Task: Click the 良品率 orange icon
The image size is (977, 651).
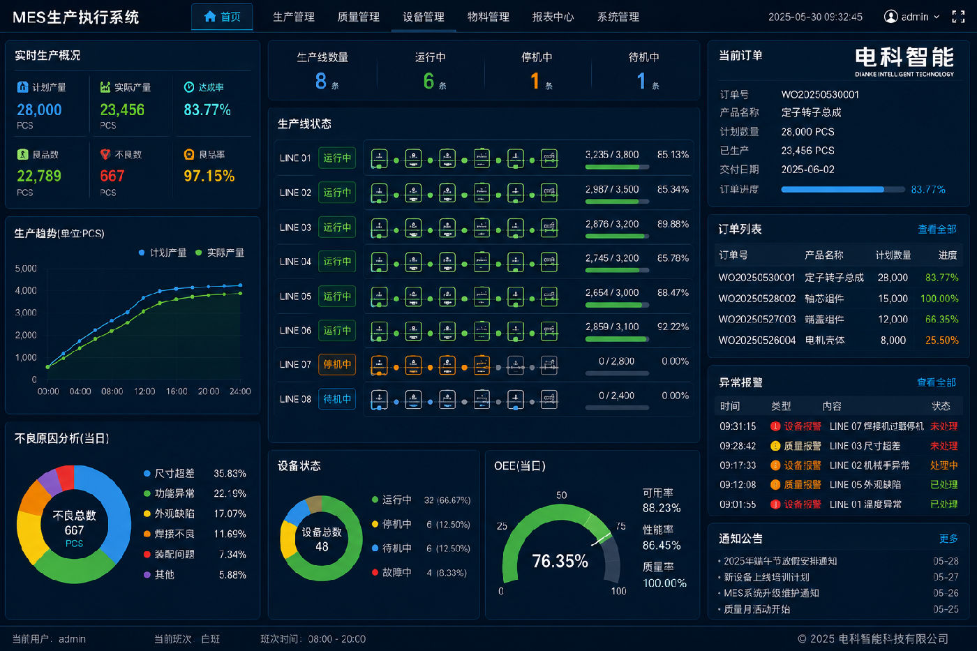Action: coord(188,154)
